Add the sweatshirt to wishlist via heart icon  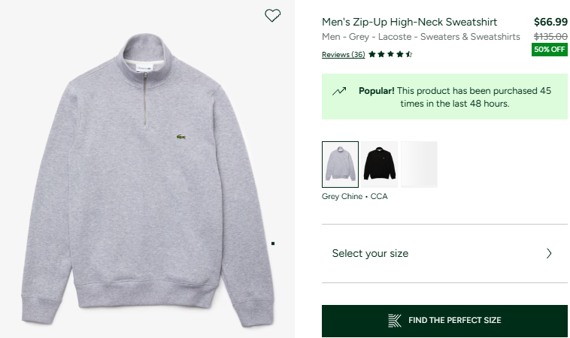point(273,15)
